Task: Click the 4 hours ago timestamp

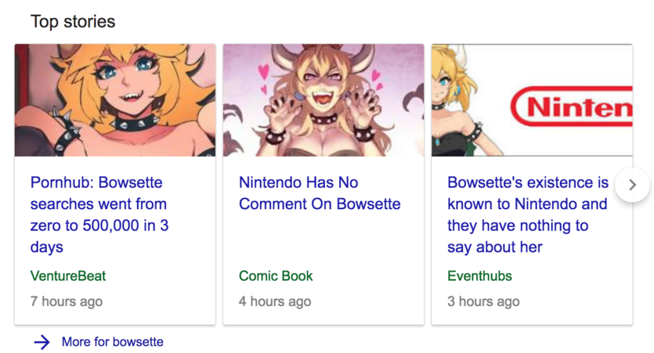Action: (x=274, y=301)
